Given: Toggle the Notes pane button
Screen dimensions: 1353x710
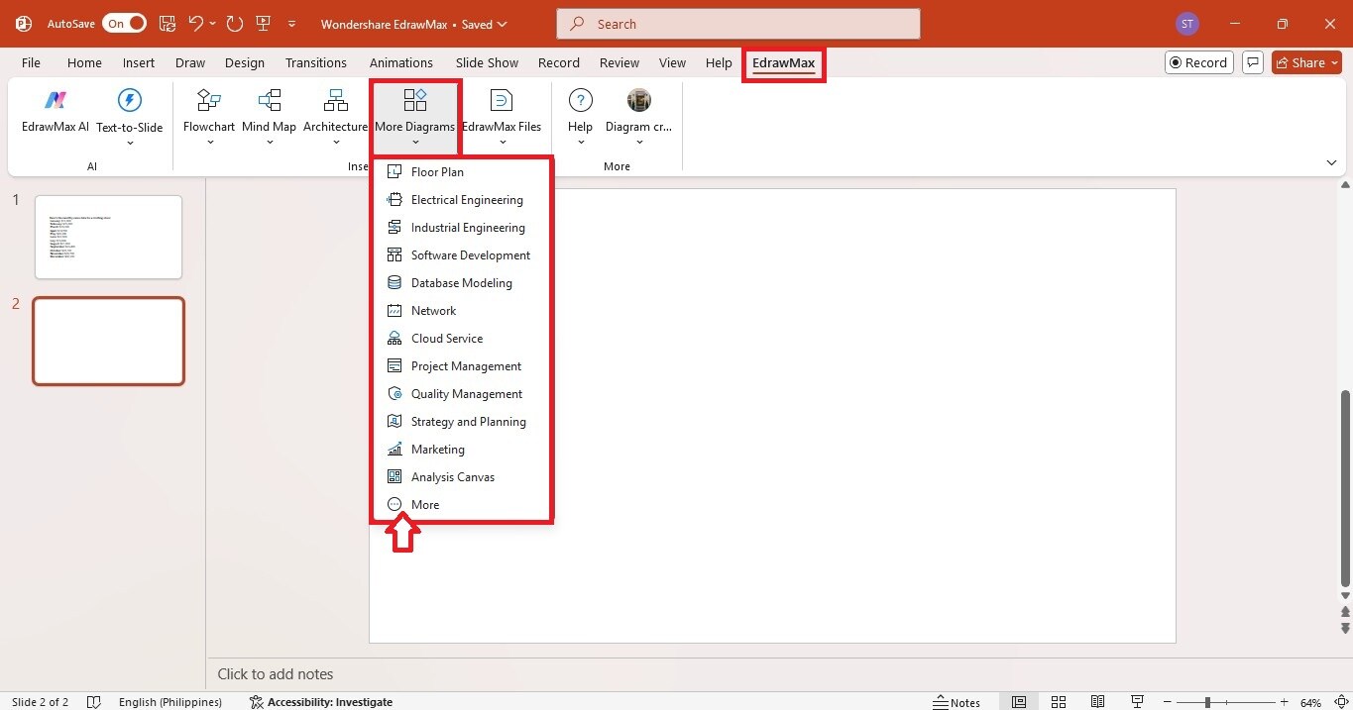Looking at the screenshot, I should click(x=957, y=702).
